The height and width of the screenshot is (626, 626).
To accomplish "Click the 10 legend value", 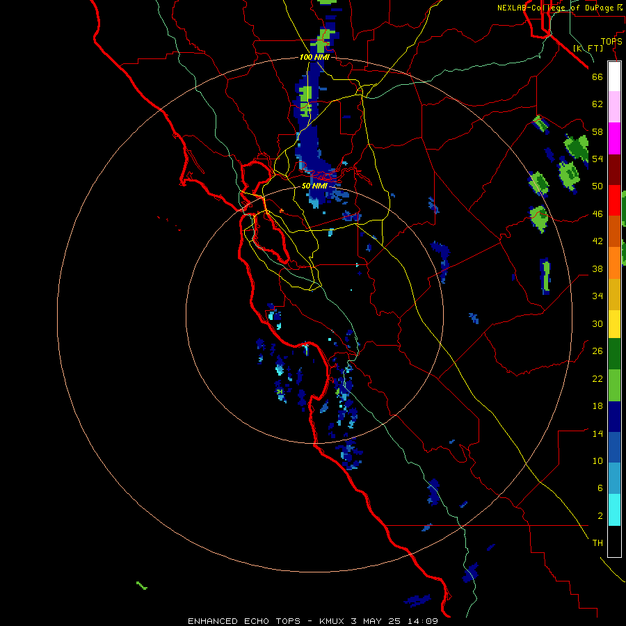I will click(x=597, y=461).
